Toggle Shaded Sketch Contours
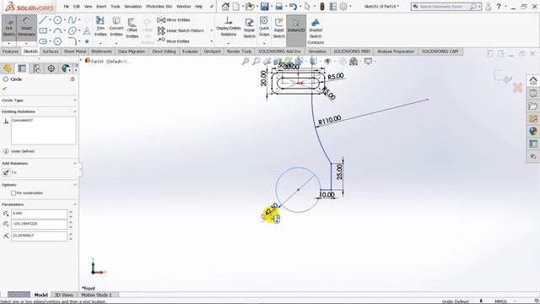The width and height of the screenshot is (540, 304). (316, 31)
